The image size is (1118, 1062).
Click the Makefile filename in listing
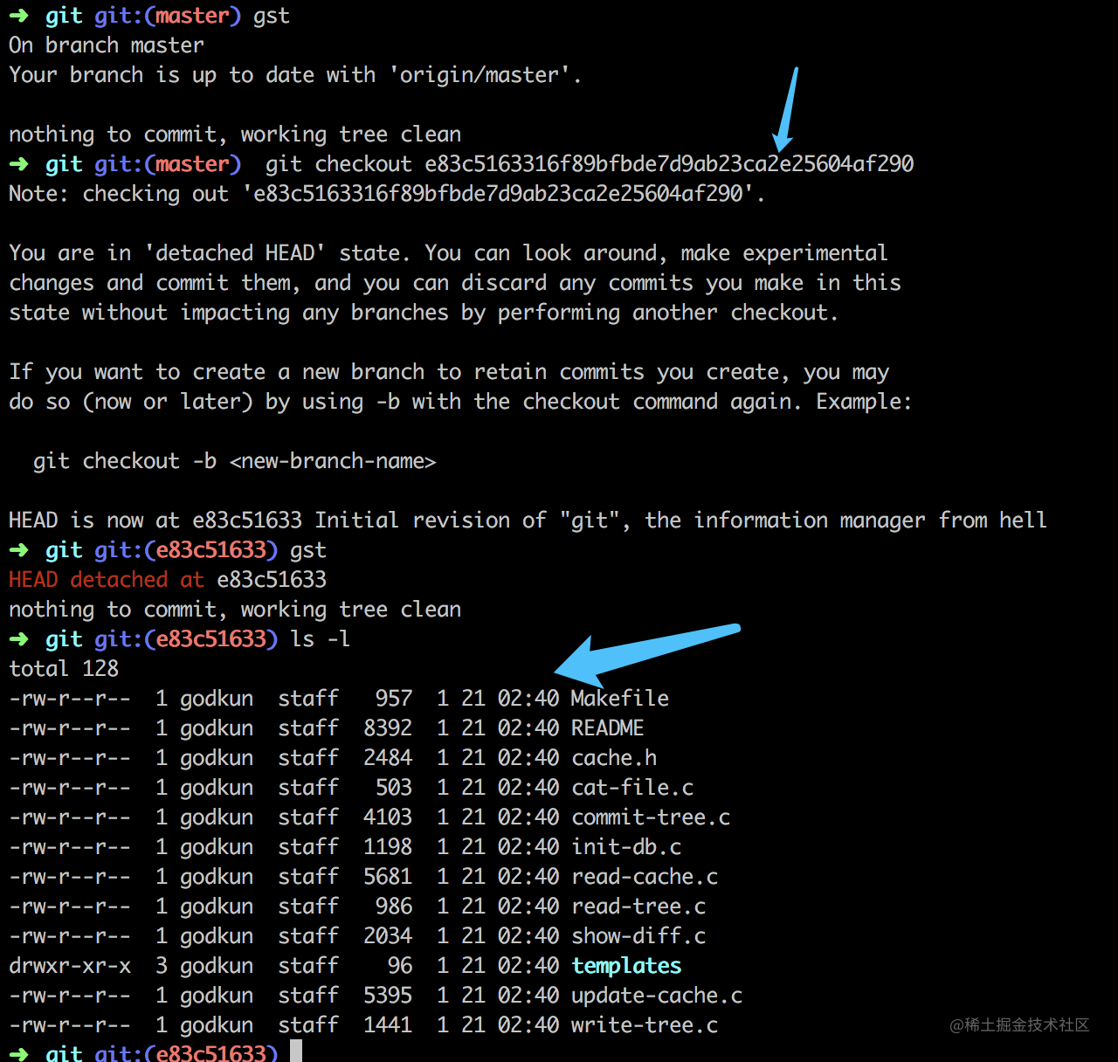point(620,698)
